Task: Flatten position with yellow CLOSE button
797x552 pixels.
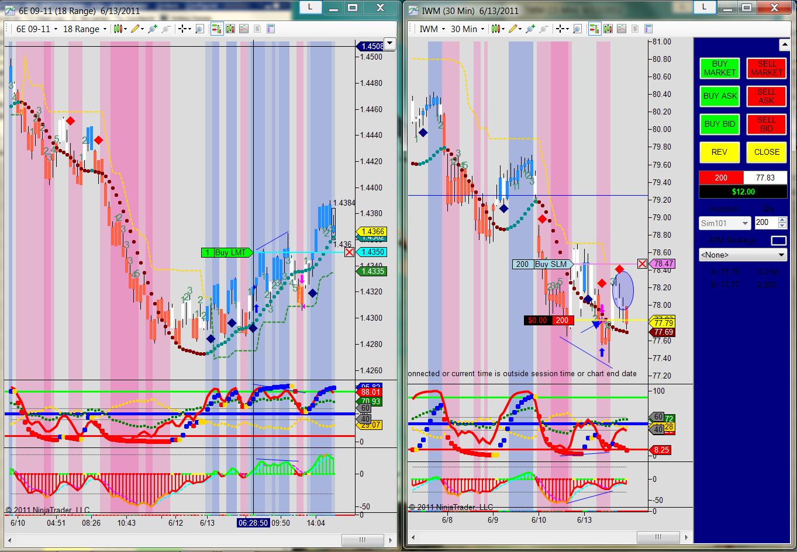Action: pyautogui.click(x=767, y=152)
